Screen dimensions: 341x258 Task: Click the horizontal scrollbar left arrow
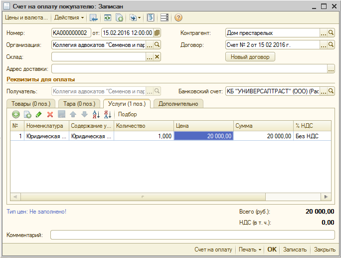15,197
